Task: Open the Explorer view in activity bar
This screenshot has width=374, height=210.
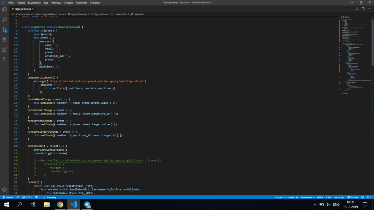Action: [x=4, y=10]
